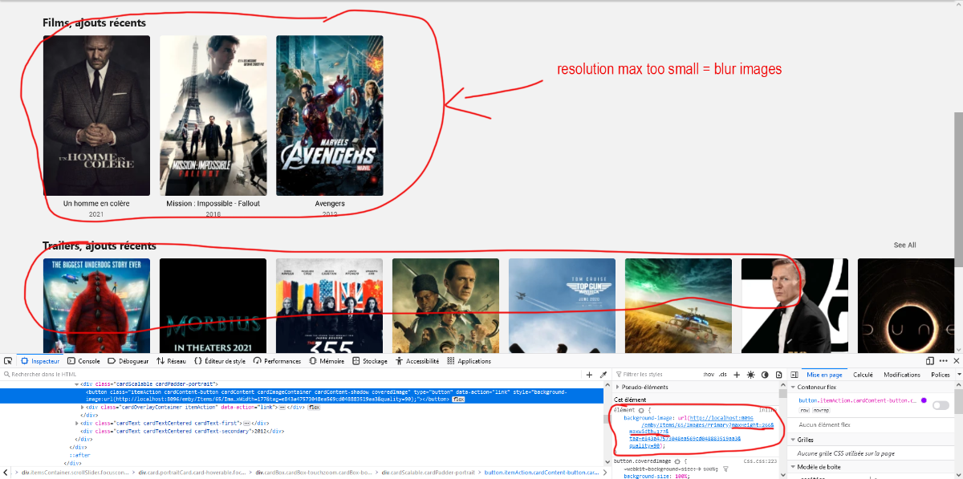Image resolution: width=963 pixels, height=479 pixels.
Task: Open the Avengers movie poster
Action: (330, 116)
